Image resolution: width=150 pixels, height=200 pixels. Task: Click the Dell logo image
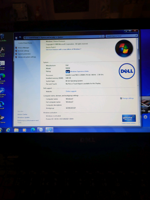click(x=127, y=71)
